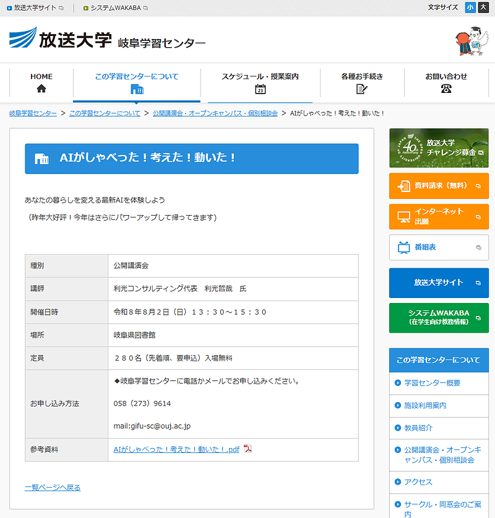
Task: Click the orange 資料請求(無料) button
Action: 439,186
